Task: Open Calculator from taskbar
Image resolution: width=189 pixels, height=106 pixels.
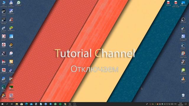Action: (x=36, y=104)
